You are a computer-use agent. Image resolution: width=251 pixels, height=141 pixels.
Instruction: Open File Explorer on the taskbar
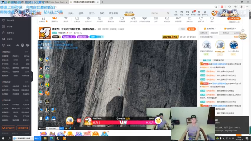(45, 138)
